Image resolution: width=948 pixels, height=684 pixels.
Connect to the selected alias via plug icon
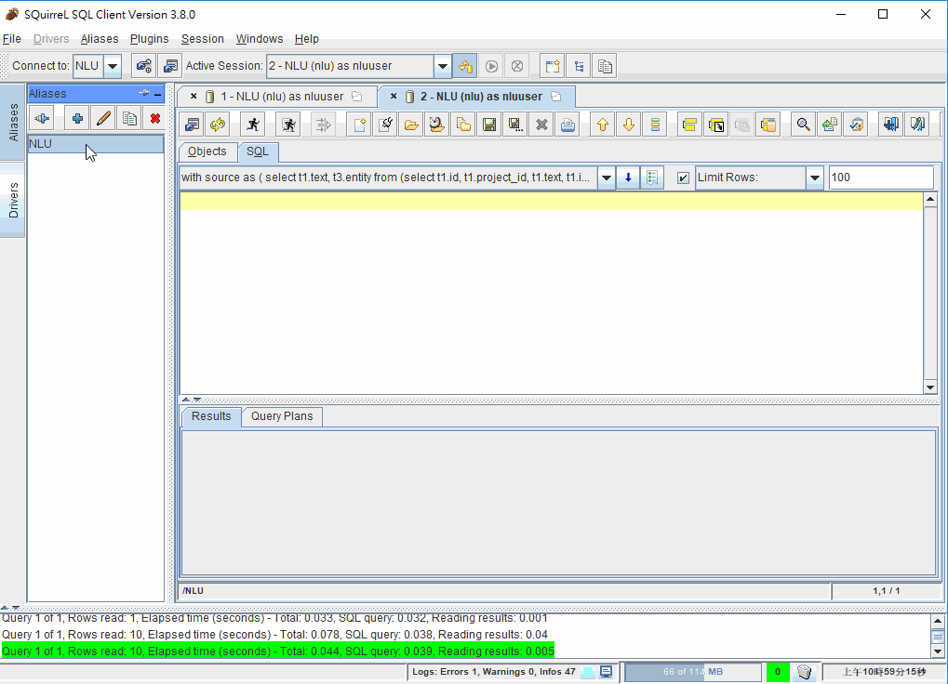tap(41, 118)
